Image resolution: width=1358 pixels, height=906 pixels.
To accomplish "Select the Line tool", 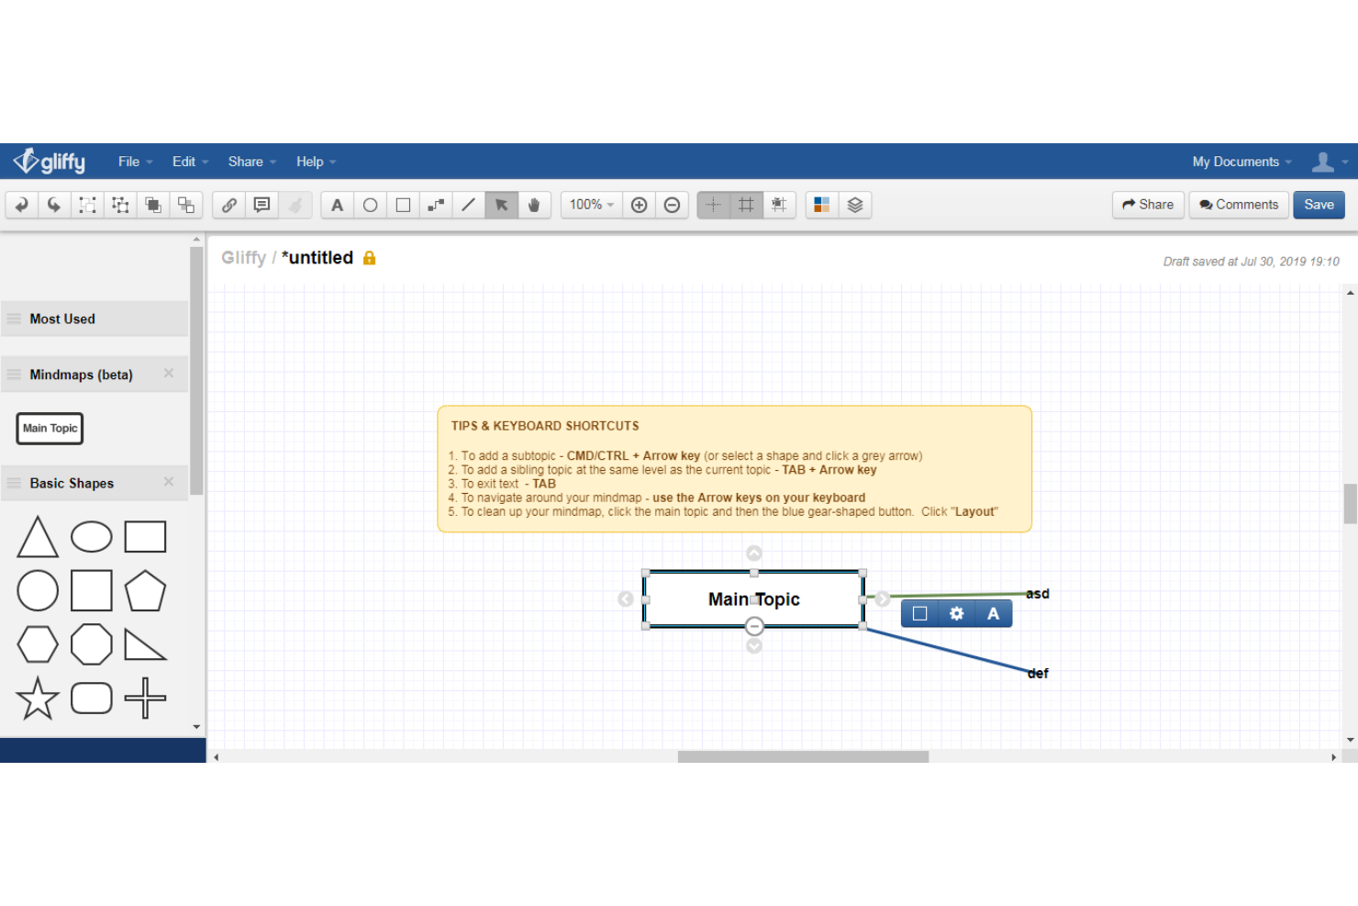I will point(469,205).
